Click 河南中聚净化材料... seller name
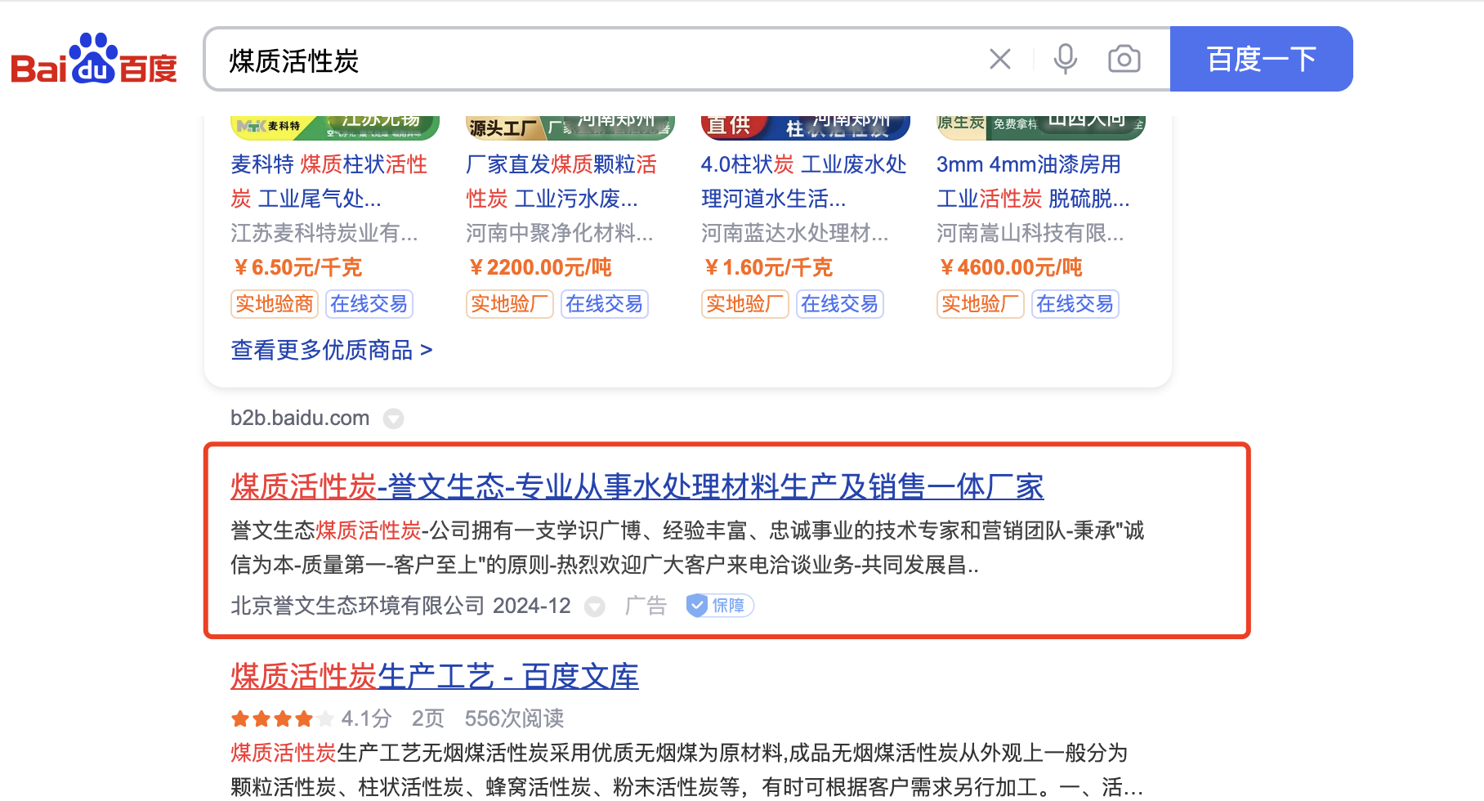The height and width of the screenshot is (801, 1484). point(560,234)
